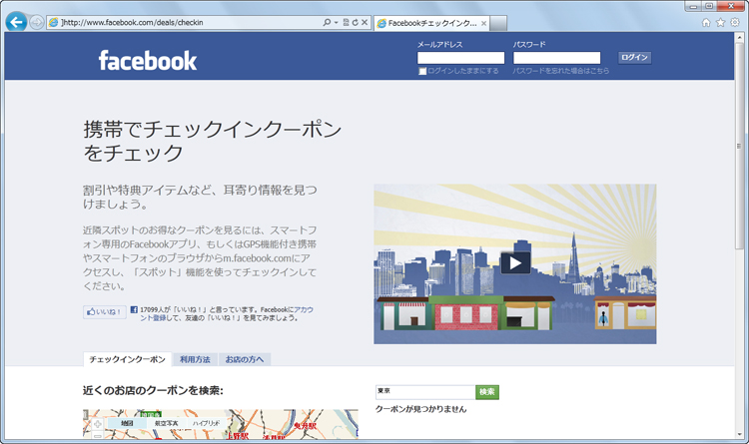
Task: Click the ログイン button
Action: (634, 57)
